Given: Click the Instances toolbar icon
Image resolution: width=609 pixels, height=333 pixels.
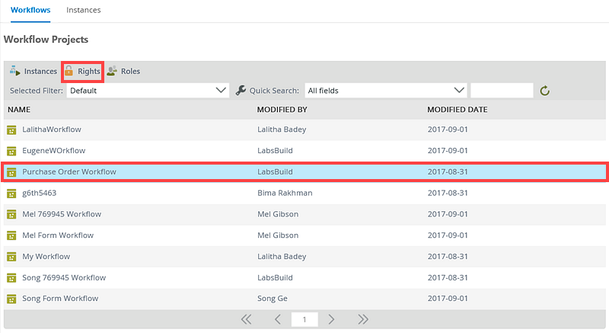Looking at the screenshot, I should (14, 71).
